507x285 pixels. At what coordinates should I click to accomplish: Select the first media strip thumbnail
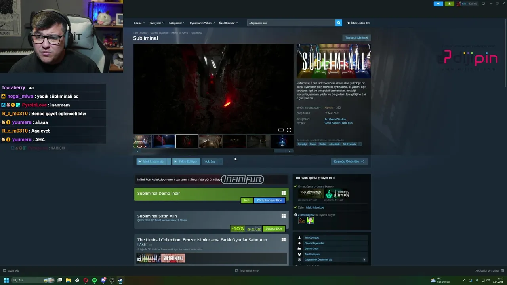click(142, 141)
